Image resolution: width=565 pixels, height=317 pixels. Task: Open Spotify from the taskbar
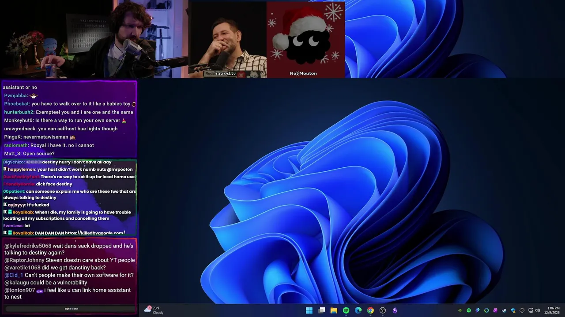click(346, 310)
